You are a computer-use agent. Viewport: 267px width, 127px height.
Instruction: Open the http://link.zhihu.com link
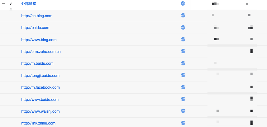(38, 123)
